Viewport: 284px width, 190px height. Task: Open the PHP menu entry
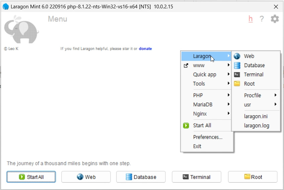[206, 95]
